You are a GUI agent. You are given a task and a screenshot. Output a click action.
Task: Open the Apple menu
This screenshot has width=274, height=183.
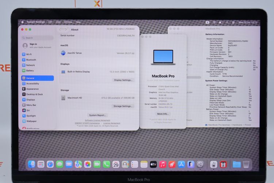pyautogui.click(x=22, y=22)
